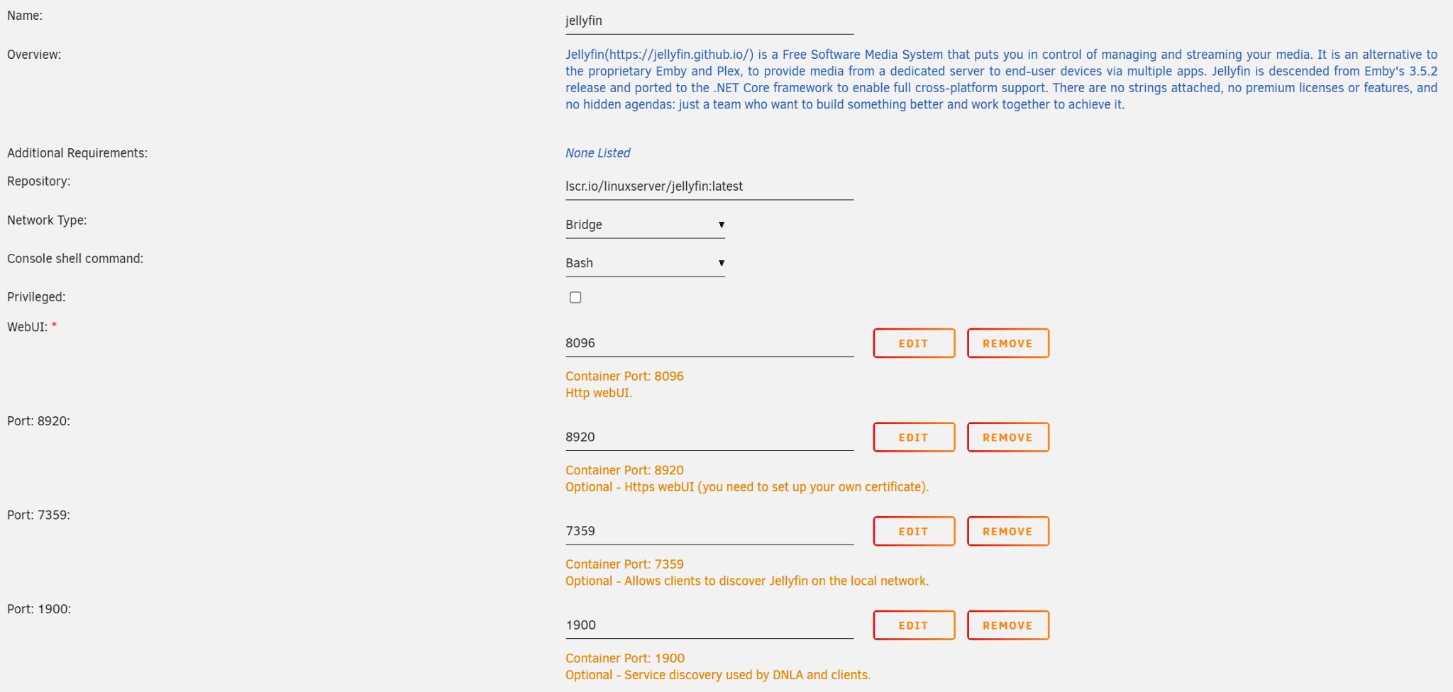Focus the Repository input field
The image size is (1453, 692).
click(x=709, y=186)
